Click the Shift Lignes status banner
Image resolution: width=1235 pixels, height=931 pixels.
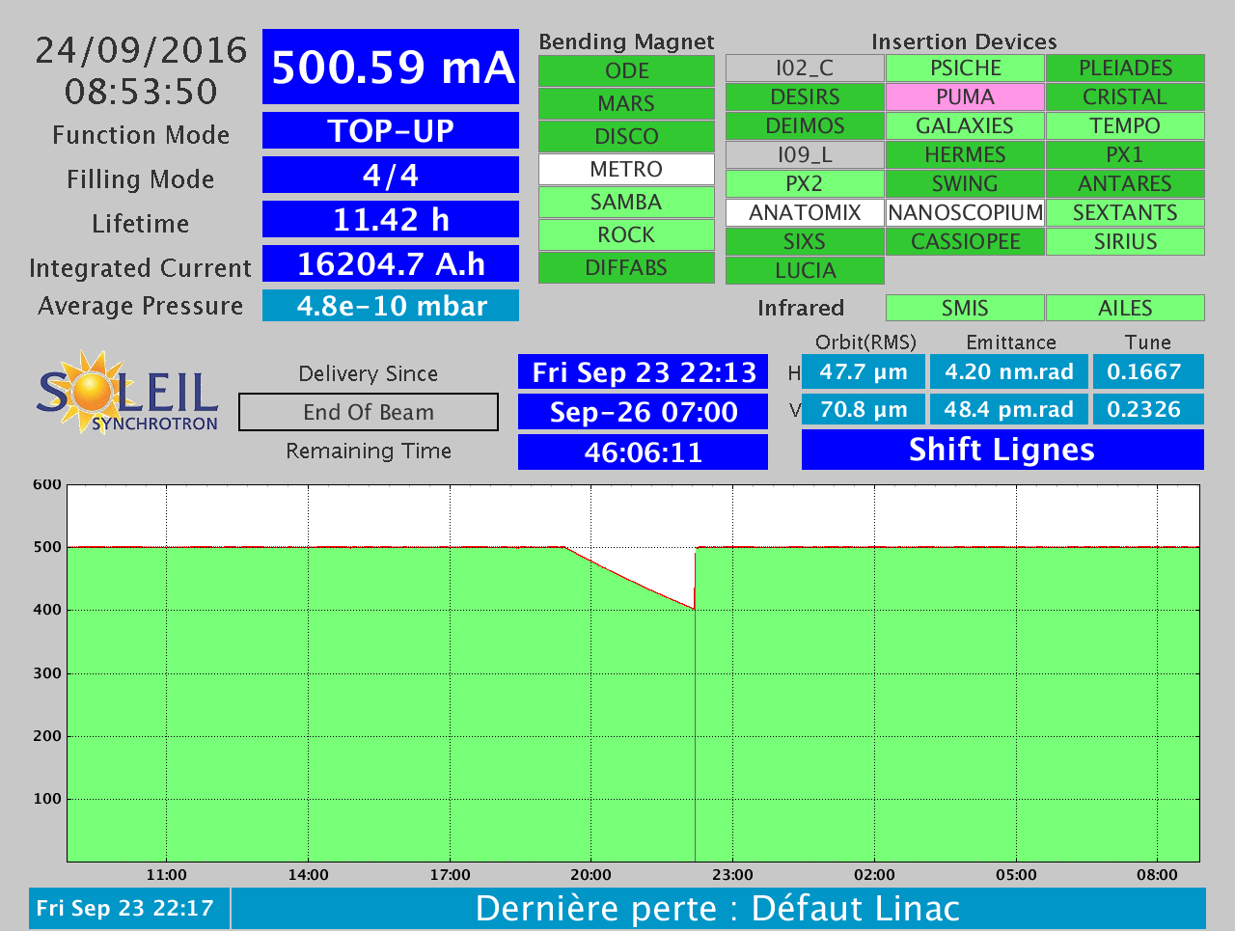click(1002, 450)
